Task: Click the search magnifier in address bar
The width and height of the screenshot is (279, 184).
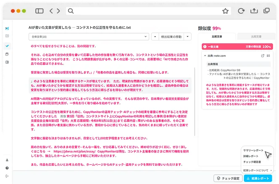Action: [x=71, y=11]
